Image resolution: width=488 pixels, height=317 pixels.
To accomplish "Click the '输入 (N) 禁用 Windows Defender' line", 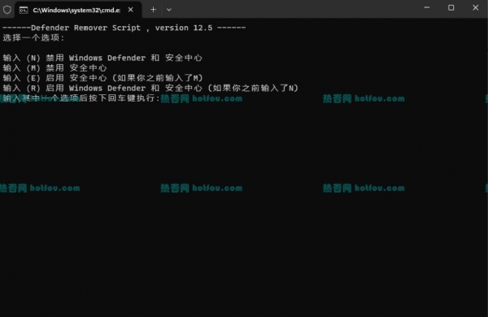I will (x=102, y=58).
